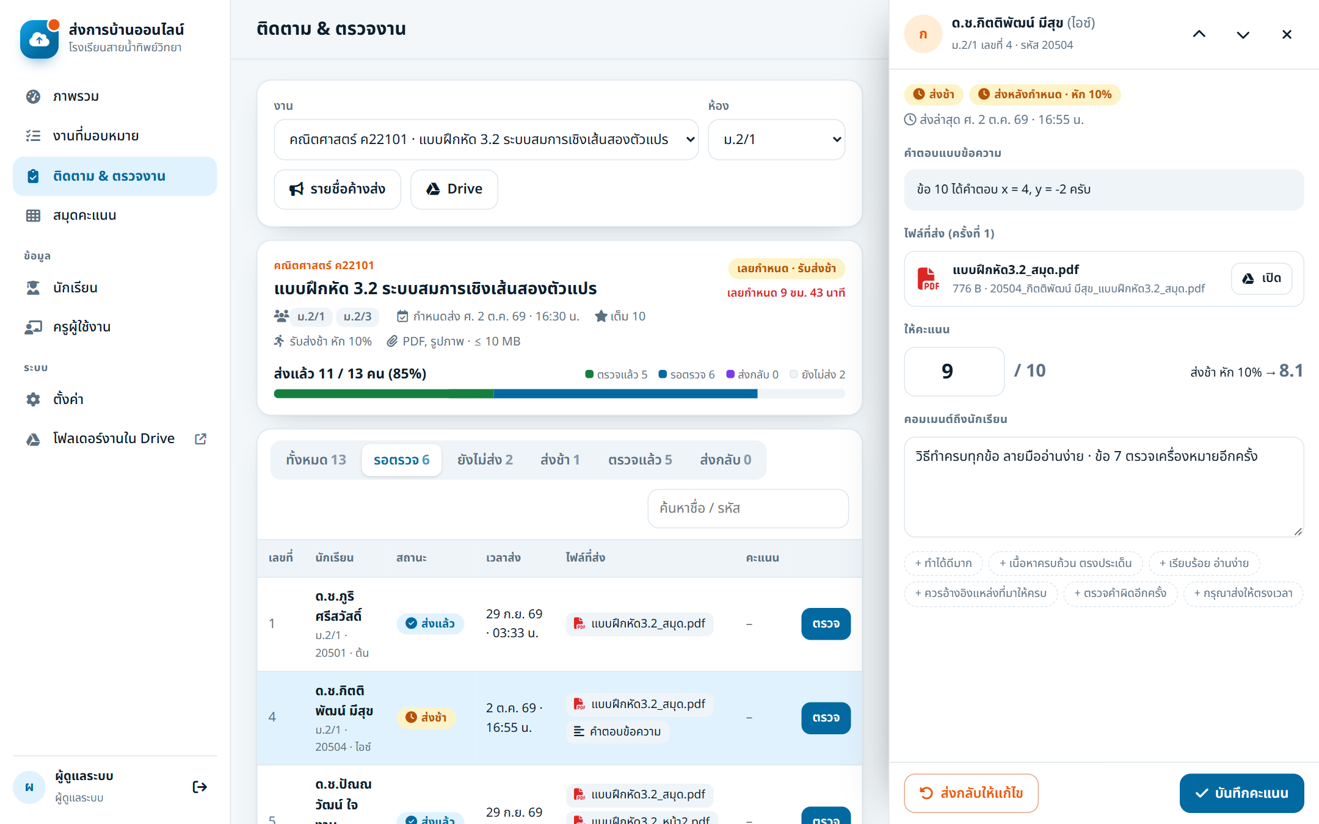Click the ม.2/1 class chip
Viewport: 1319px width, 824px height.
[x=311, y=316]
